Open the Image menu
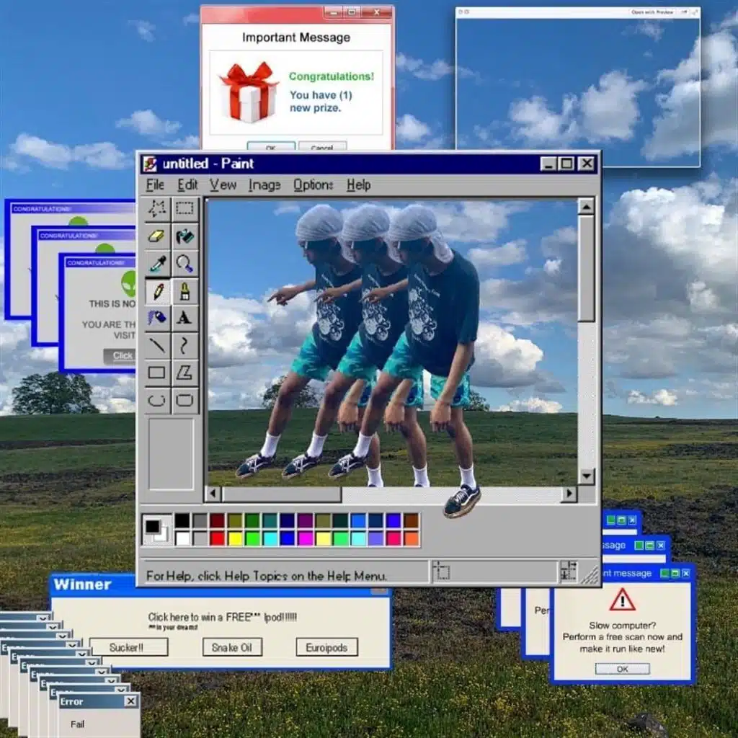The image size is (738, 738). point(264,185)
